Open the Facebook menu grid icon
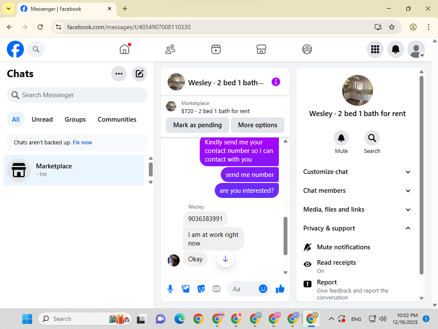 pos(375,49)
